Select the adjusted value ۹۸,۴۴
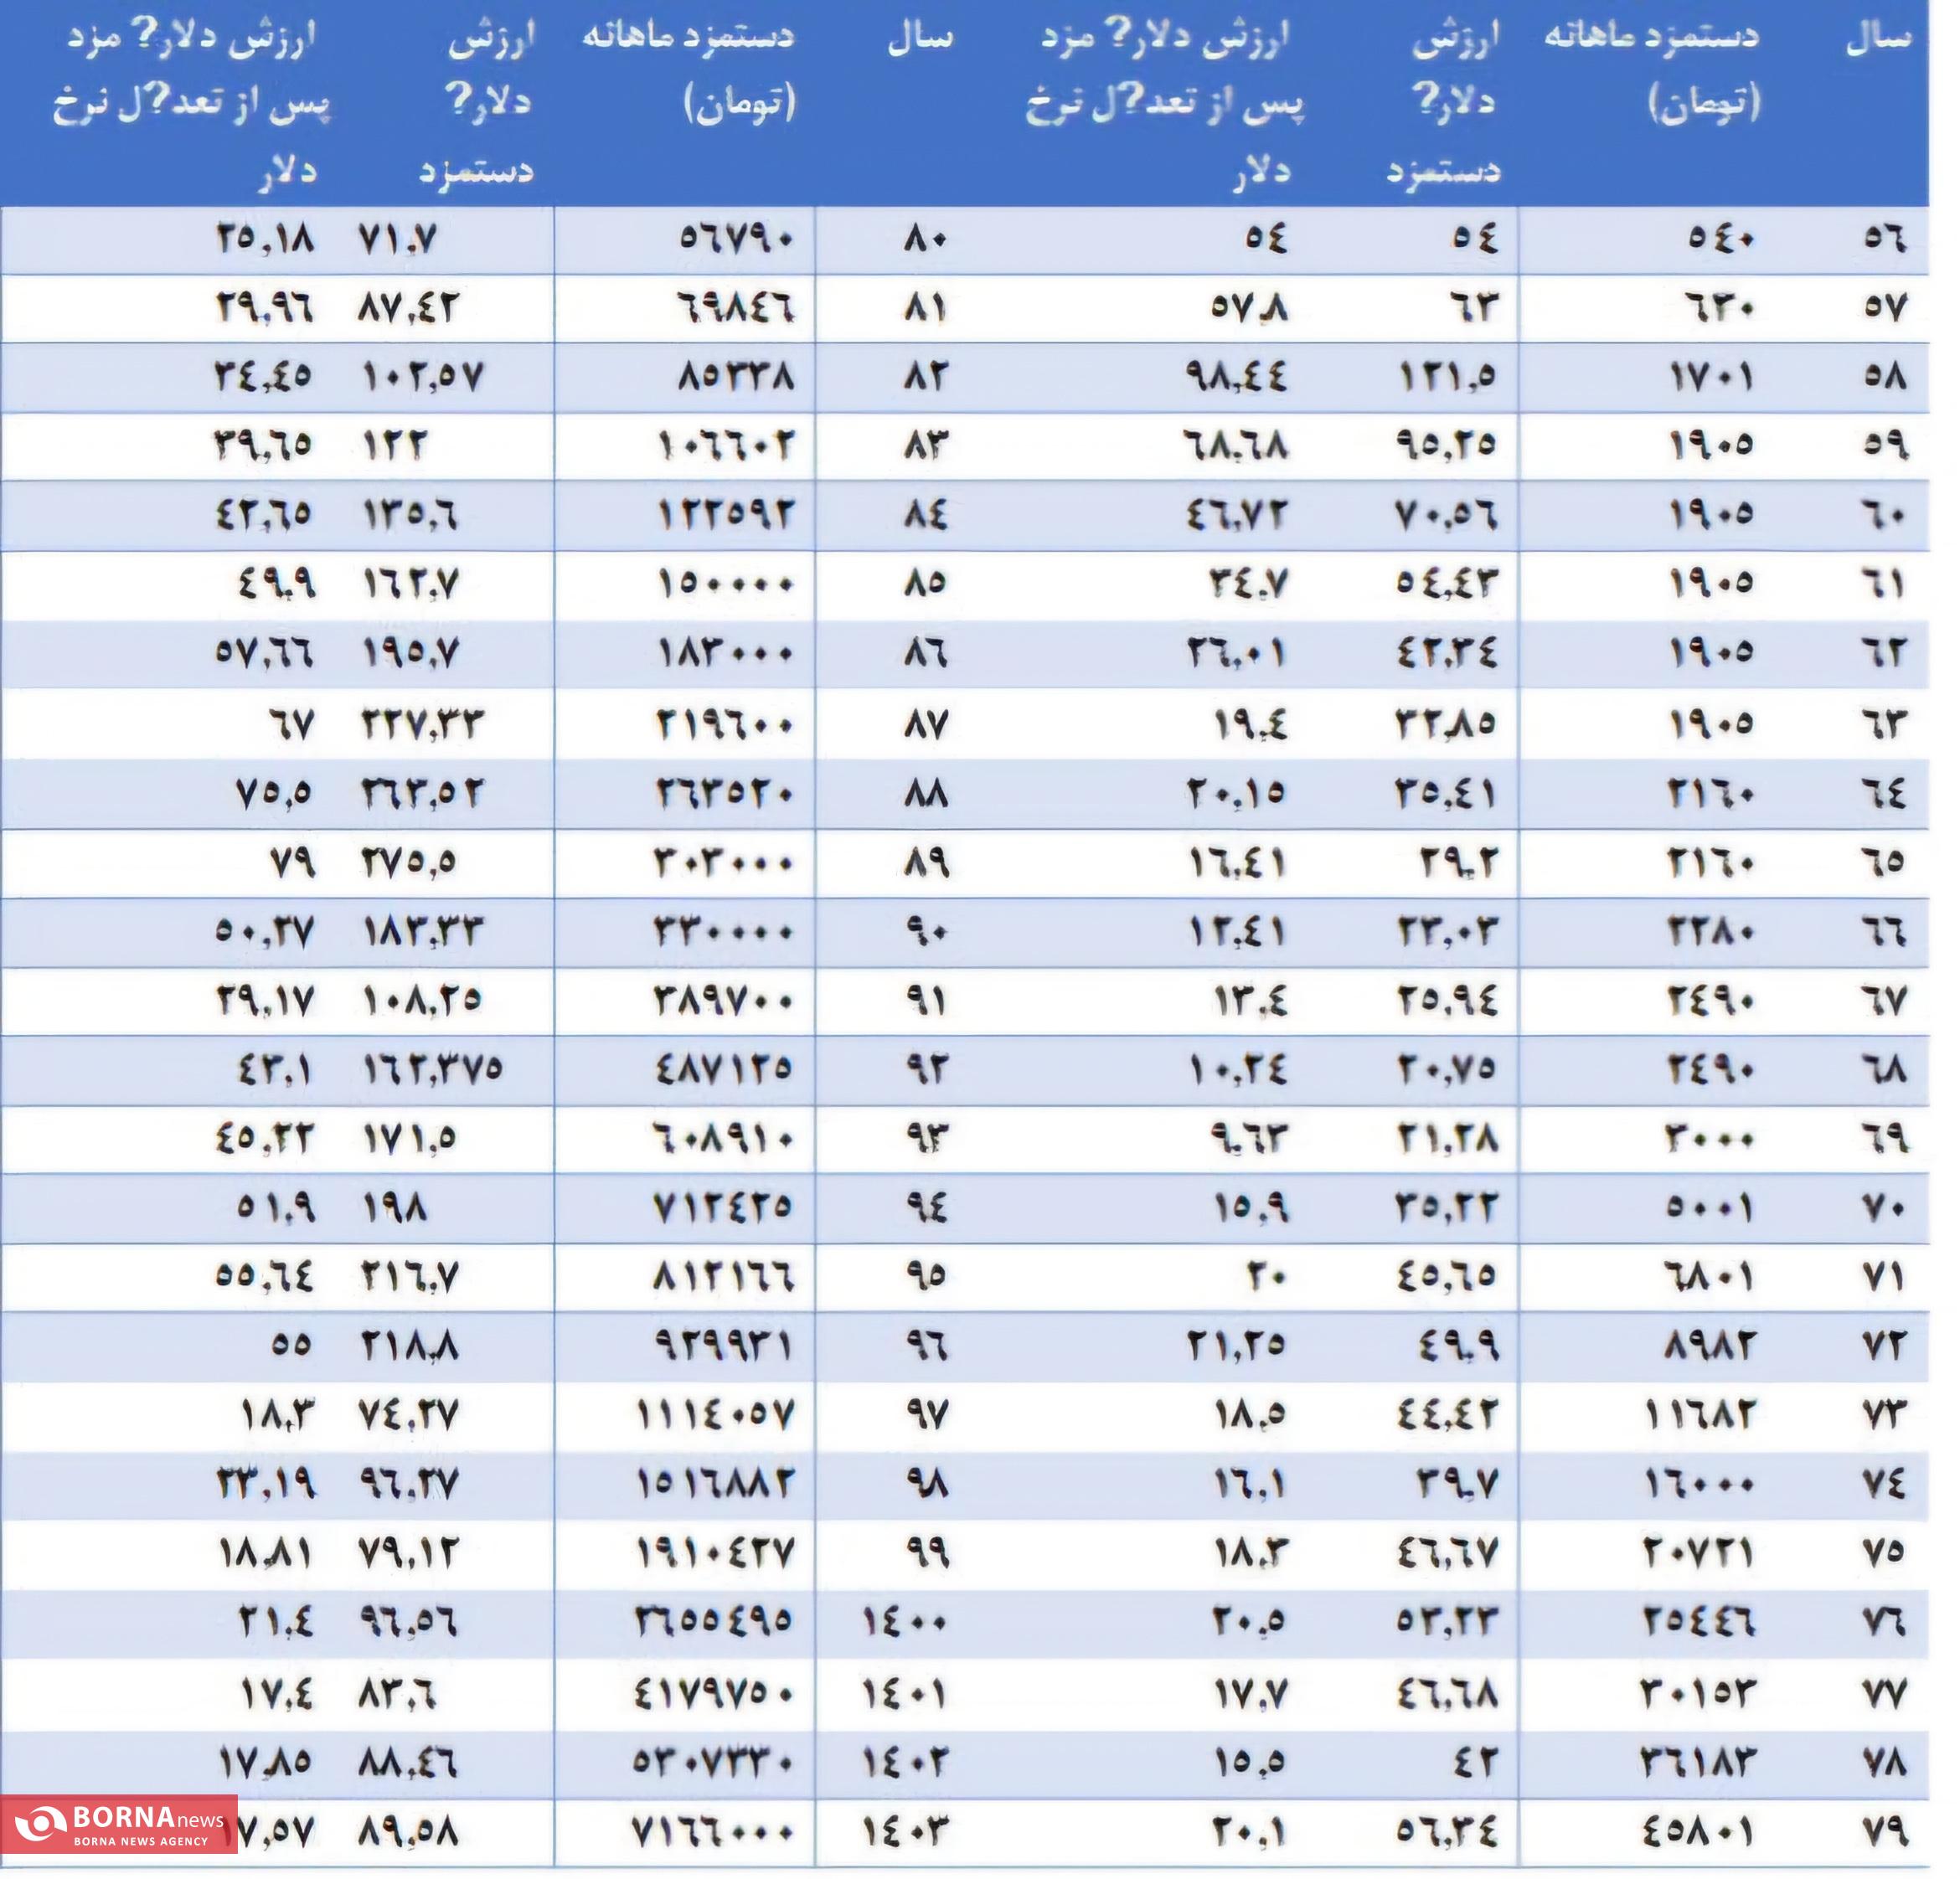The width and height of the screenshot is (1960, 1879). click(1237, 377)
